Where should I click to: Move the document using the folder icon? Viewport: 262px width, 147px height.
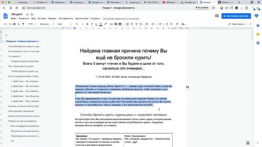[x=32, y=15]
